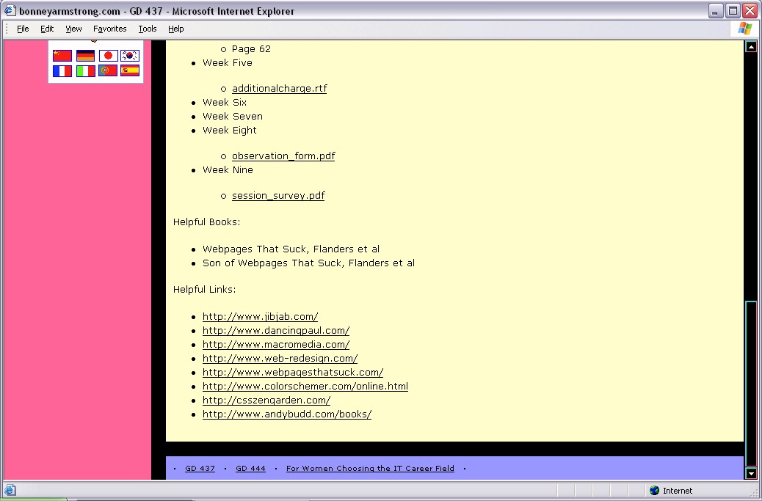
Task: Click the Chinese flag translation icon
Action: point(62,56)
